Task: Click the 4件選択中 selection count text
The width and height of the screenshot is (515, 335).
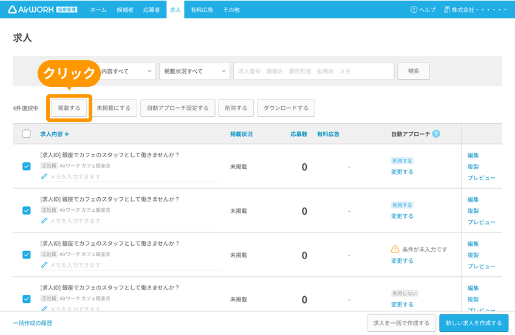Action: pos(26,108)
